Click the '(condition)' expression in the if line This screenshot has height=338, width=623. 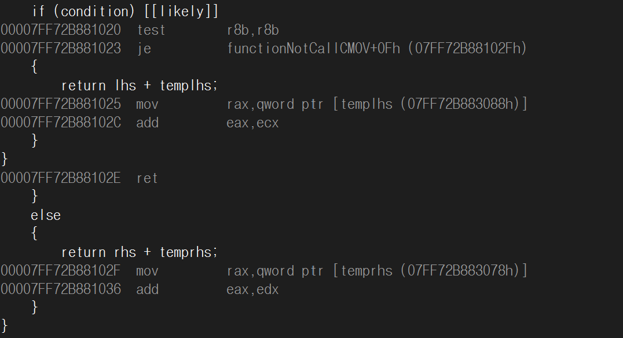click(94, 12)
